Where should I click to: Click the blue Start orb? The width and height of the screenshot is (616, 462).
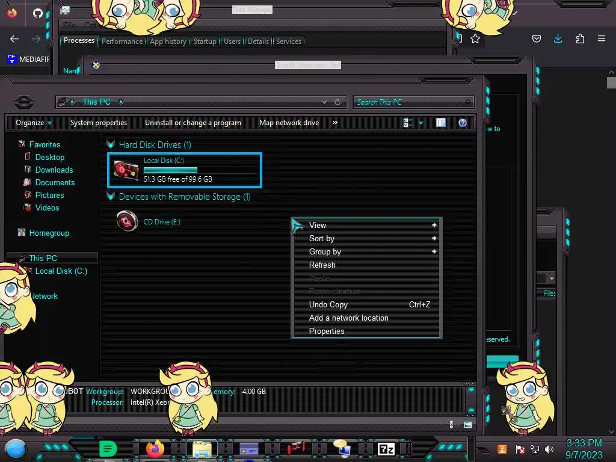[16, 449]
